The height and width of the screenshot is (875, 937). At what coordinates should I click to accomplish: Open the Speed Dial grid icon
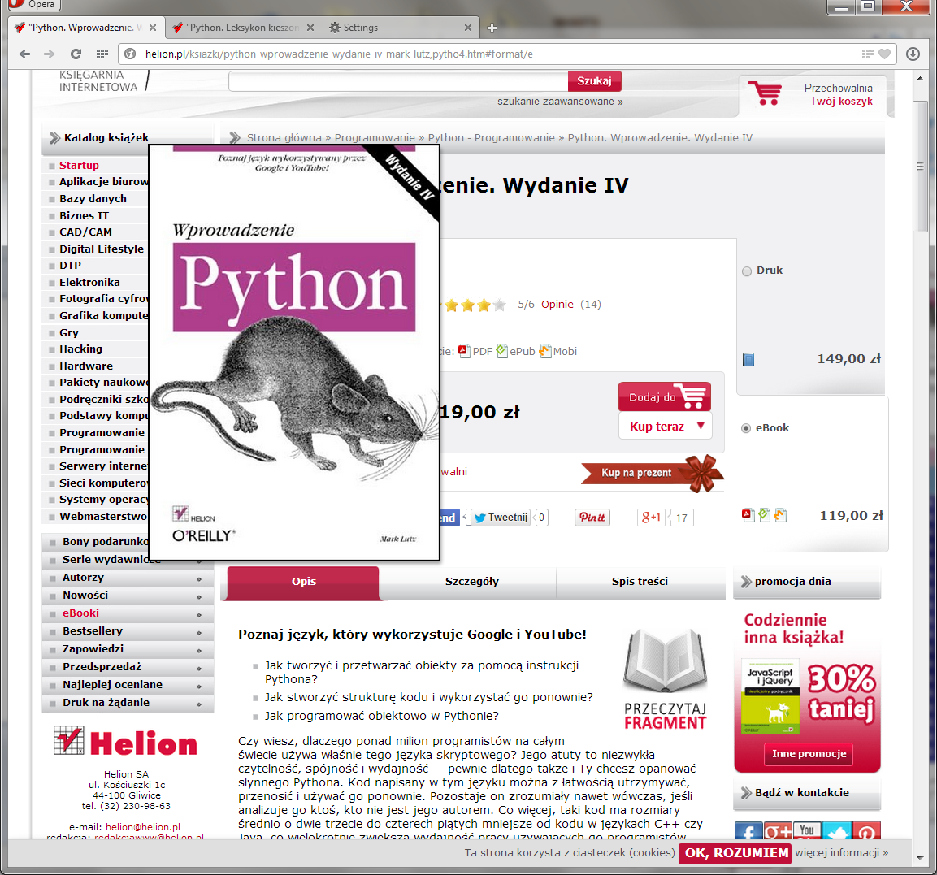tap(102, 54)
